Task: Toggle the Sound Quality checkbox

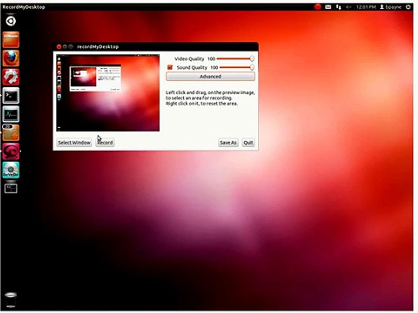Action: (170, 67)
